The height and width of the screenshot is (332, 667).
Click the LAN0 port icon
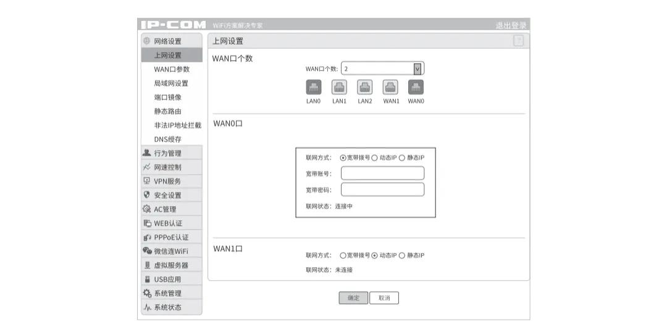tap(314, 87)
